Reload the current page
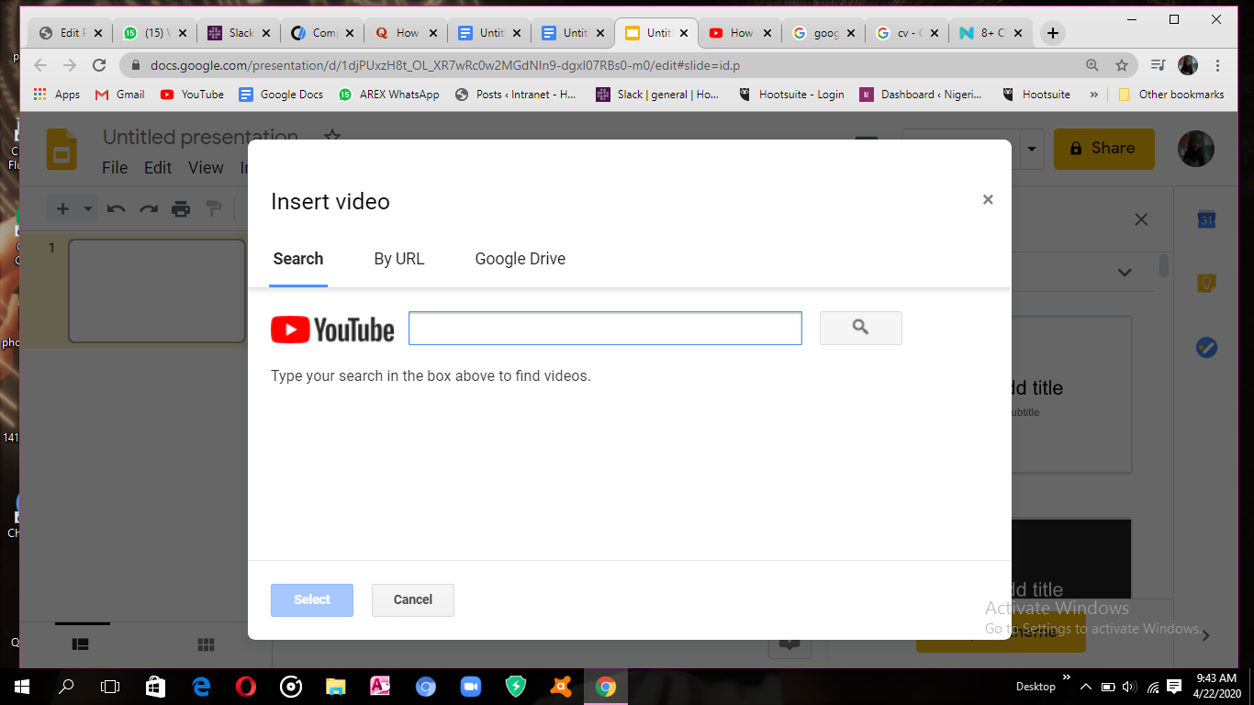This screenshot has height=705, width=1254. (x=99, y=65)
